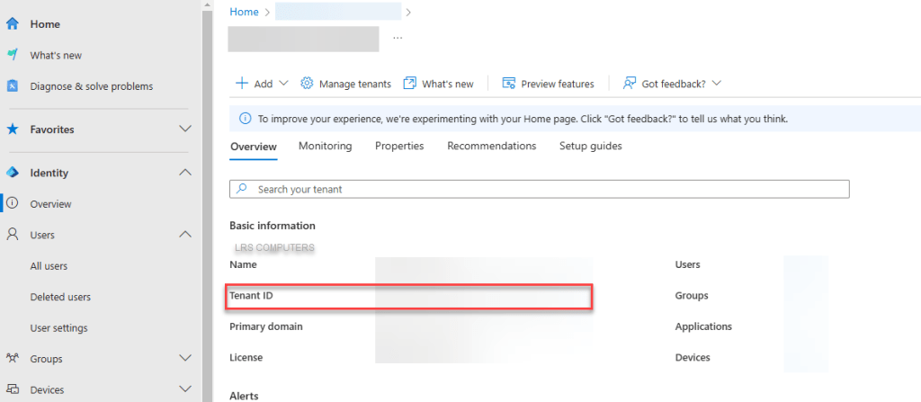Switch to the Properties tab
This screenshot has width=921, height=402.
click(399, 146)
